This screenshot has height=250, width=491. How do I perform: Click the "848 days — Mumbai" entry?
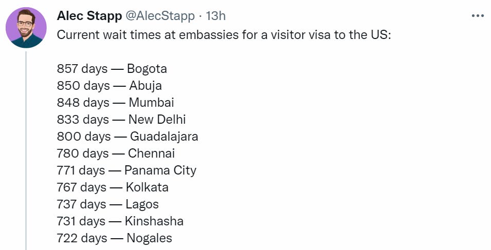[115, 103]
